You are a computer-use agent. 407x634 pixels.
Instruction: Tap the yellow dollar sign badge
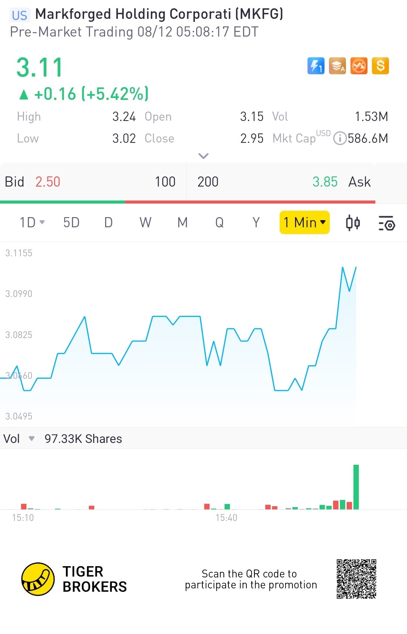tap(380, 66)
